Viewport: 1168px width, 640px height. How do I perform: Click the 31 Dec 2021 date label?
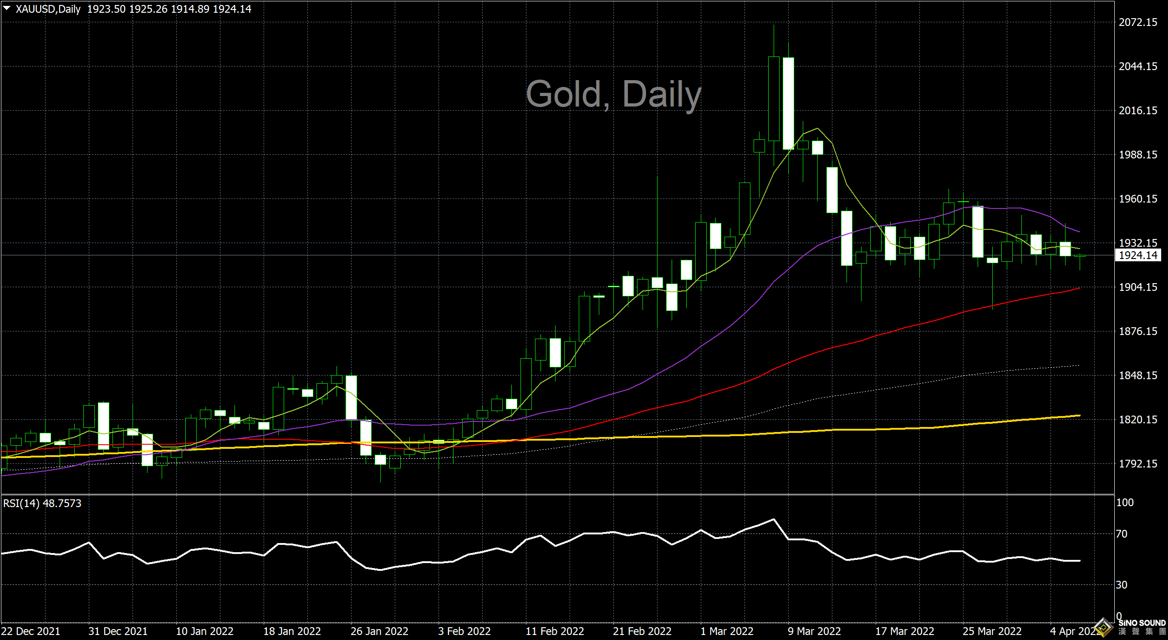pyautogui.click(x=118, y=631)
